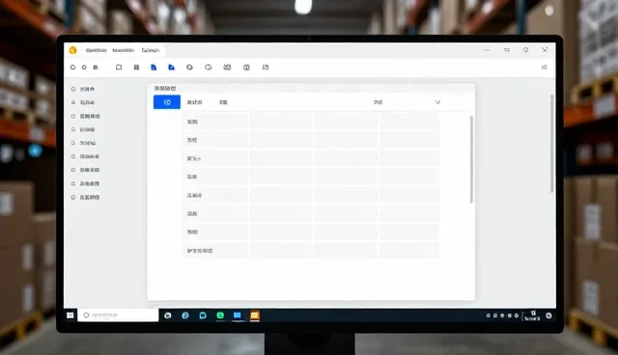Switch to the dialog tab right of the blue tab
This screenshot has height=355, width=618.
194,102
